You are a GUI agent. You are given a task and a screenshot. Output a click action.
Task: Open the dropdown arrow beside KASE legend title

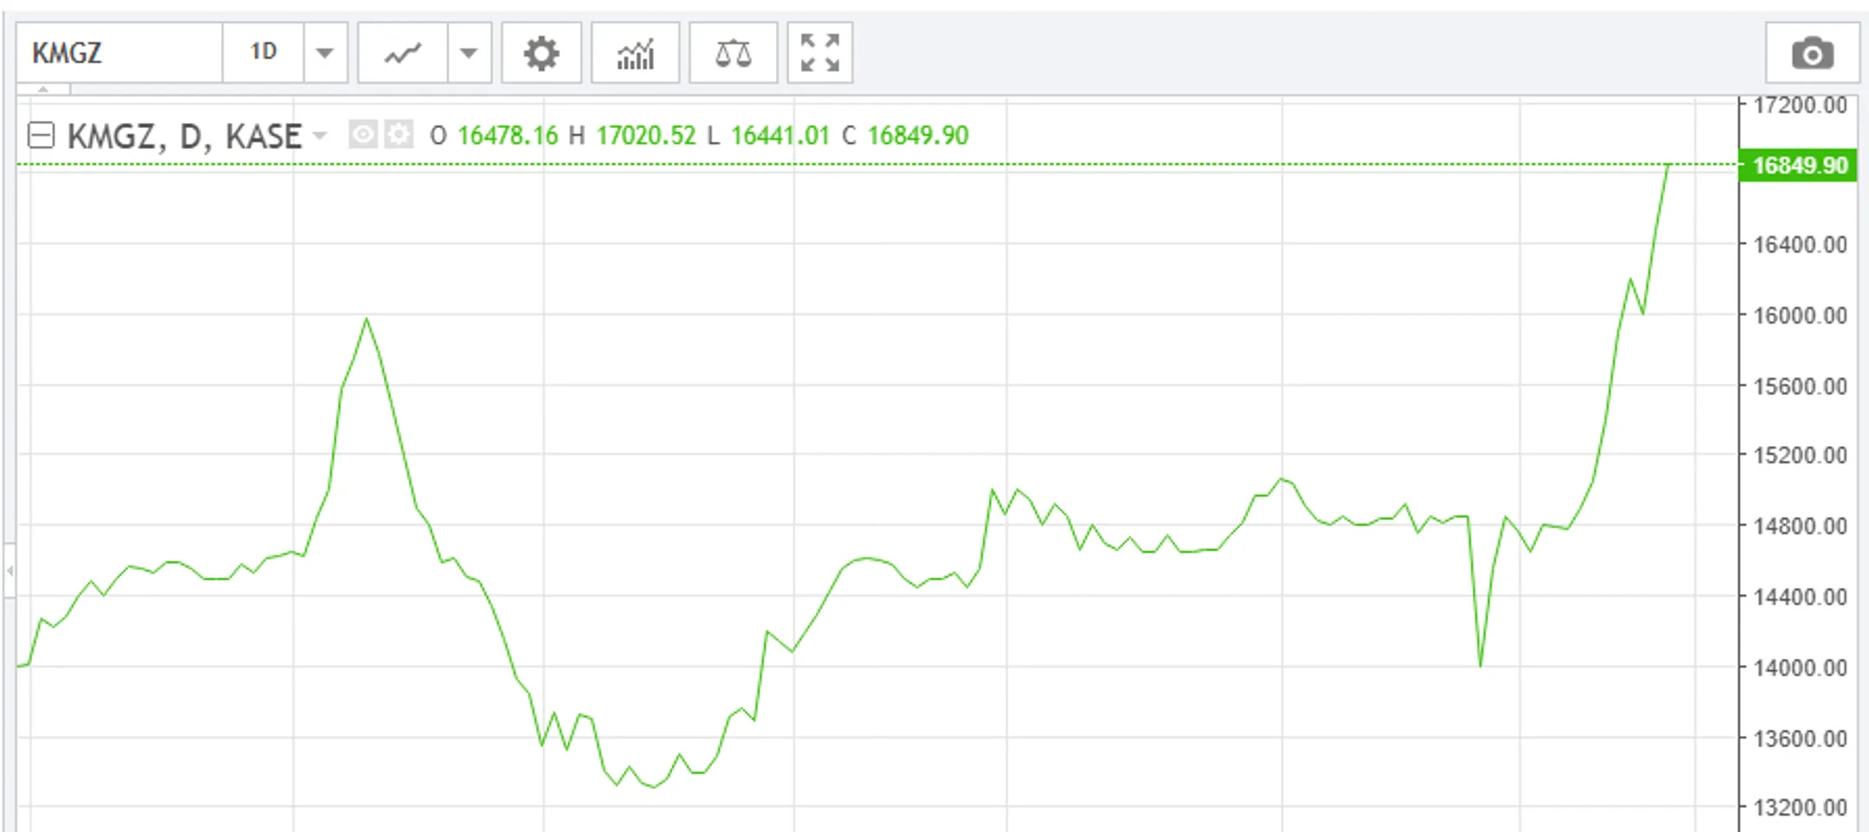click(x=320, y=136)
